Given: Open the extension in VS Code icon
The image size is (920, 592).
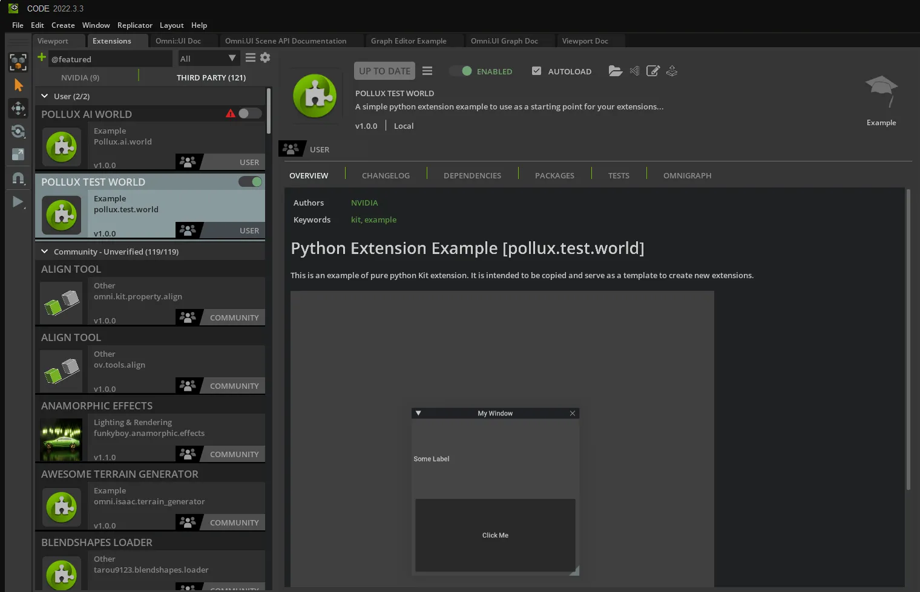Looking at the screenshot, I should [634, 71].
